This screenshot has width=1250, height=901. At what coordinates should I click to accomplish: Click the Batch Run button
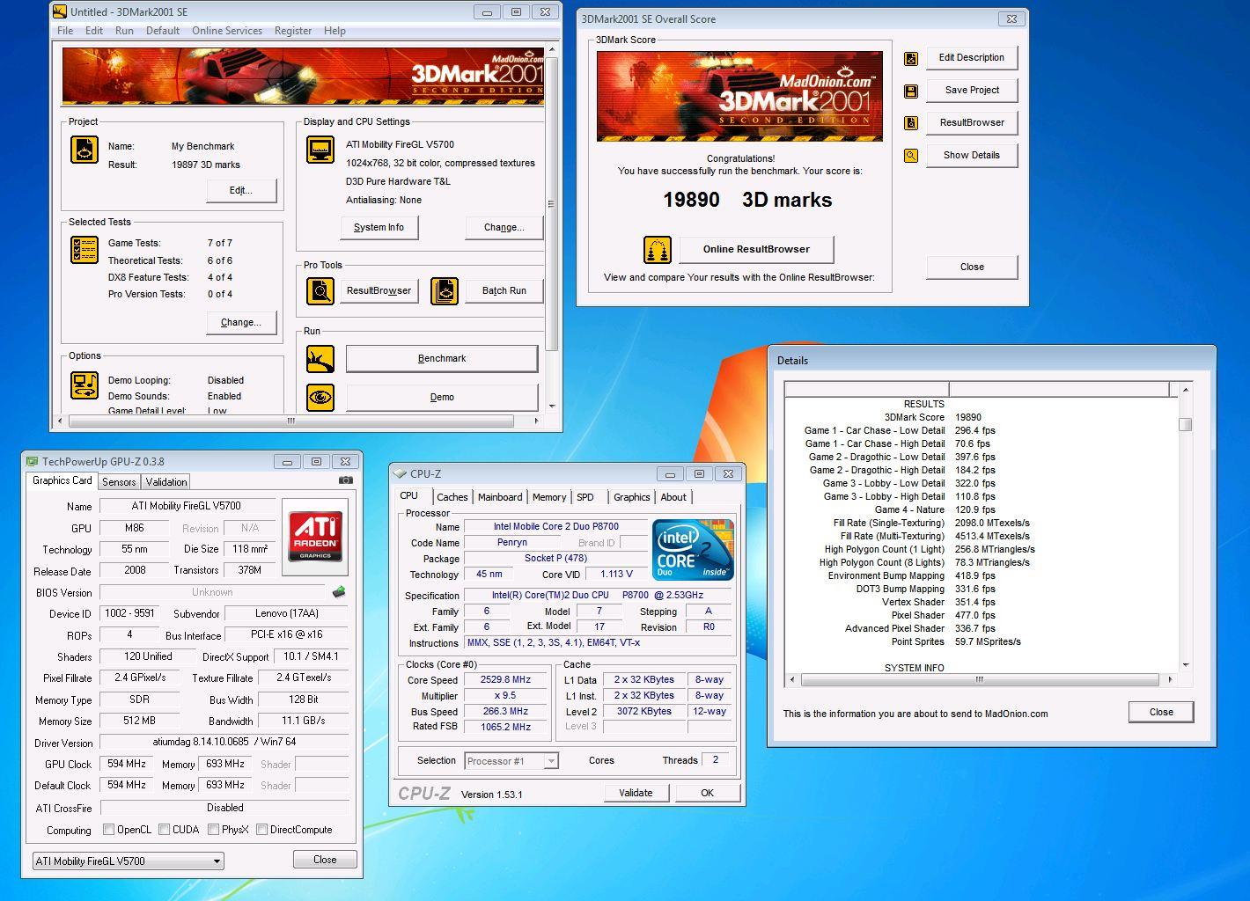[504, 290]
